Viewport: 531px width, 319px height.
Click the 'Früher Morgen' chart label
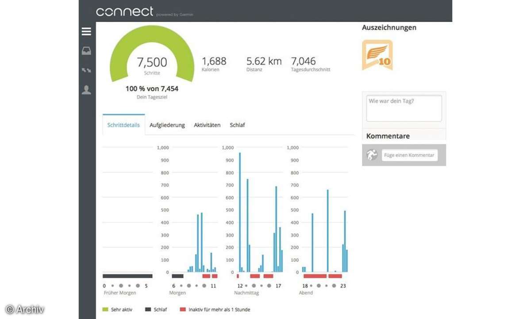(120, 293)
